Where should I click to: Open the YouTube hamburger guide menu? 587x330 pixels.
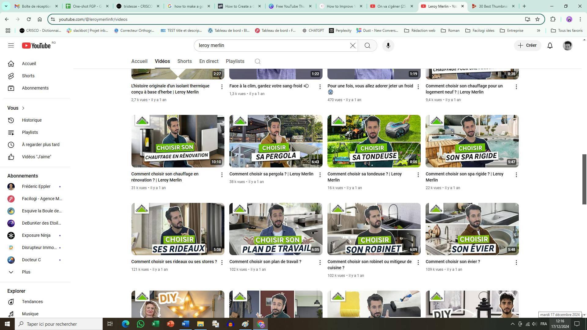click(11, 46)
